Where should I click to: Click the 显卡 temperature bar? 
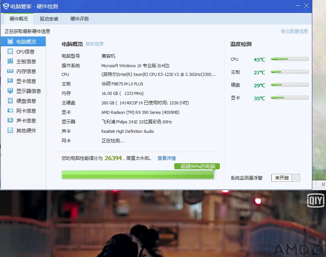pos(289,98)
